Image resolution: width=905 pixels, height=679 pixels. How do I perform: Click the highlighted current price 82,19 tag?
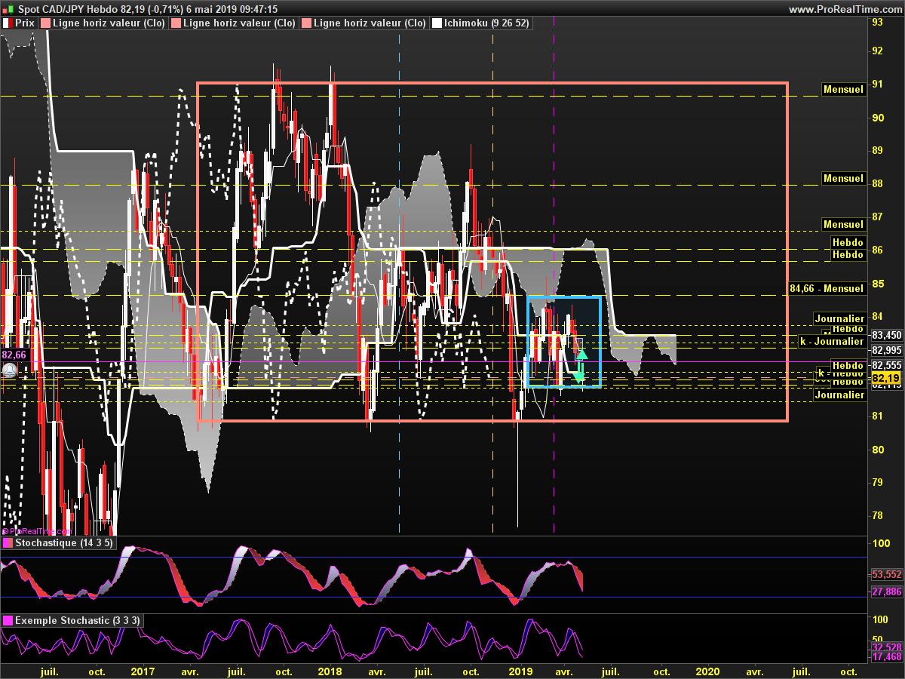pyautogui.click(x=885, y=377)
